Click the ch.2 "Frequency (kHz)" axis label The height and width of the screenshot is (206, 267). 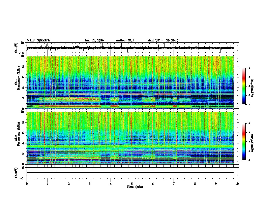(19, 134)
